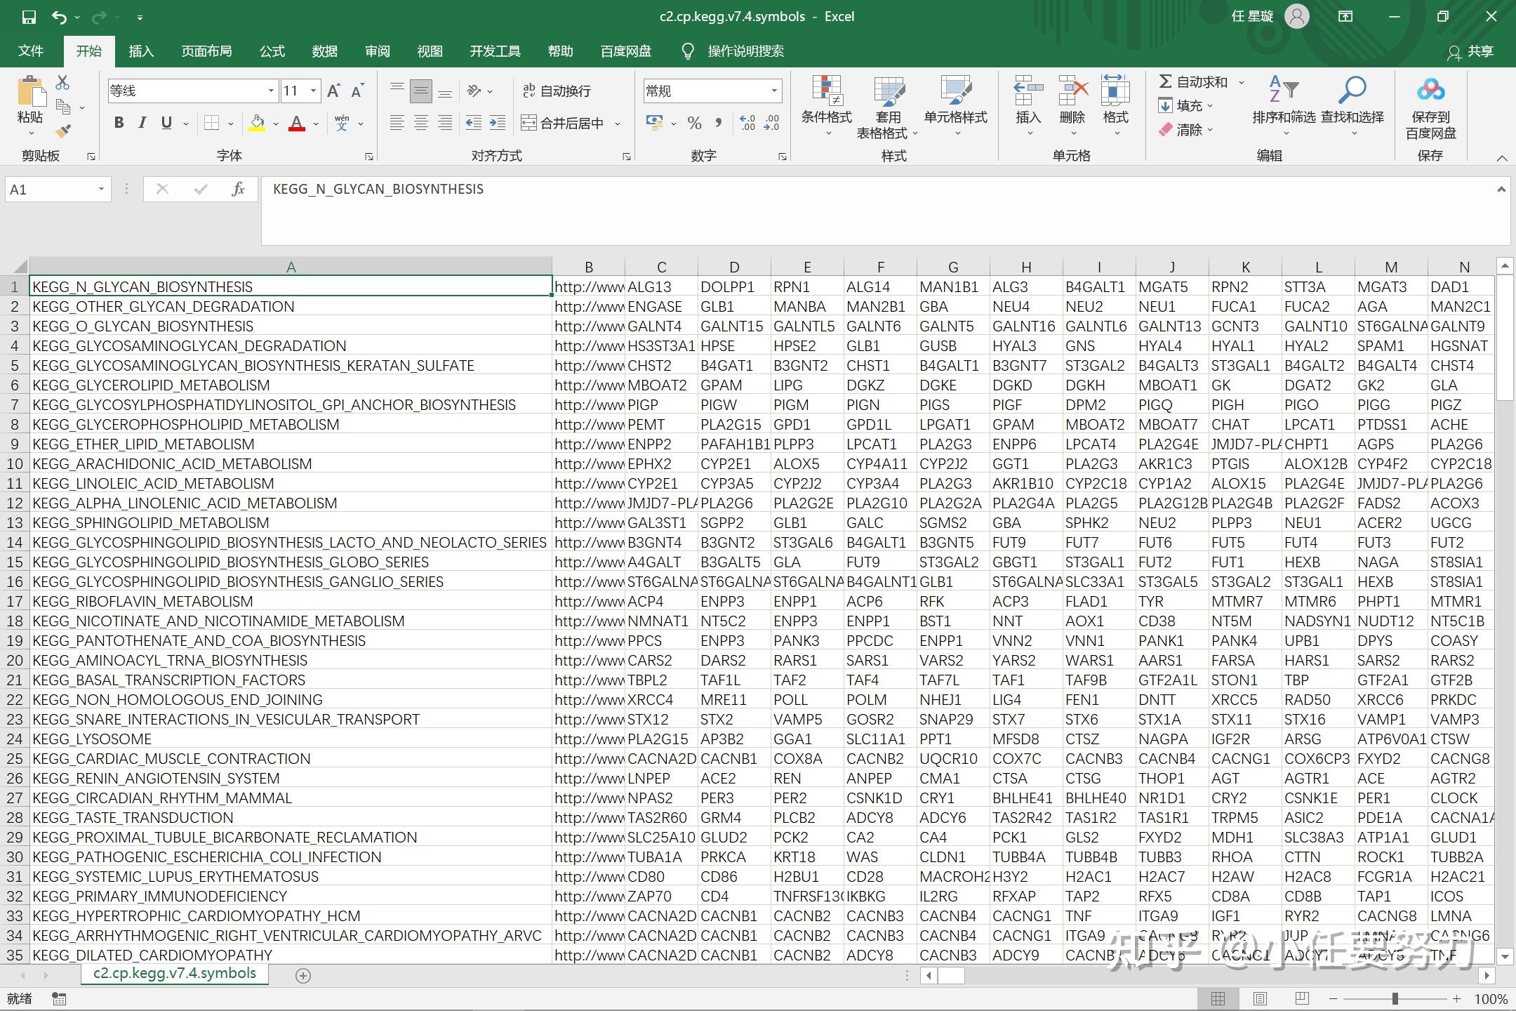
Task: Expand the number format combo box
Action: click(774, 91)
